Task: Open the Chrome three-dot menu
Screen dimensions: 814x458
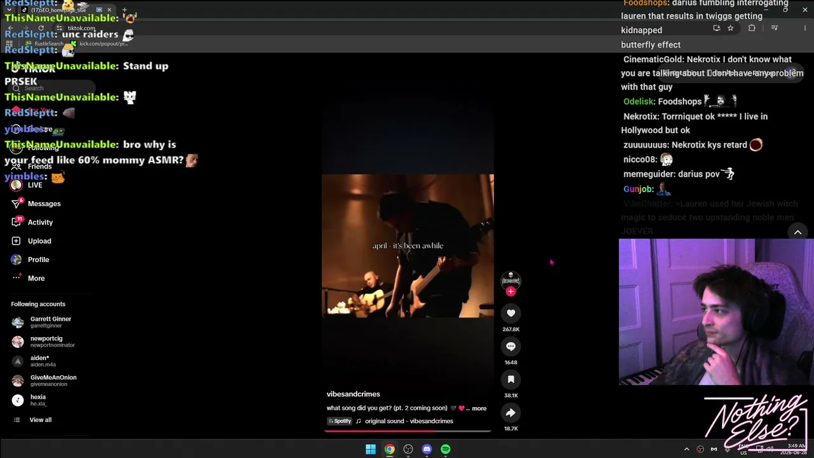Action: pyautogui.click(x=805, y=28)
